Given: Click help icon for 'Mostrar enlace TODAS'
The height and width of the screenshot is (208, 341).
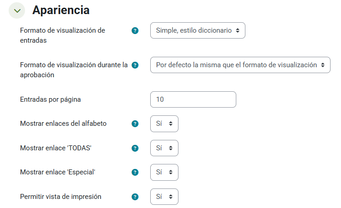Looking at the screenshot, I should click(135, 148).
